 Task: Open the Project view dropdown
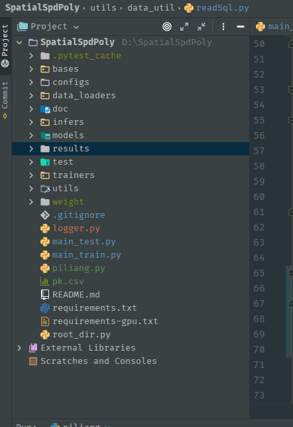(x=48, y=27)
